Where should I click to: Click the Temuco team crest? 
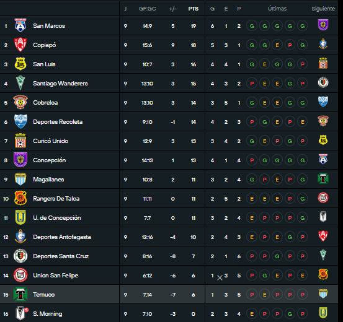20,294
